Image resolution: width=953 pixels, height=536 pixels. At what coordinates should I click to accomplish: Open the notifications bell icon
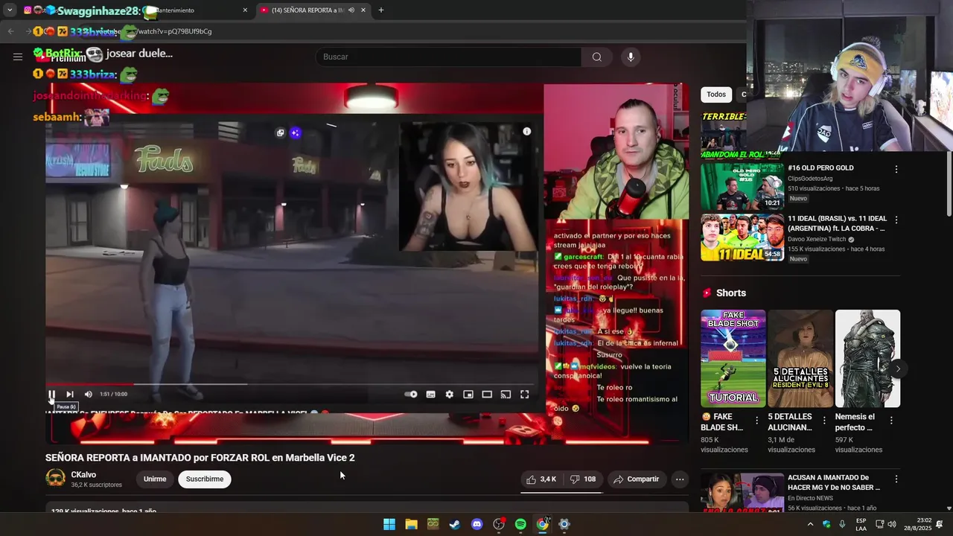click(940, 524)
